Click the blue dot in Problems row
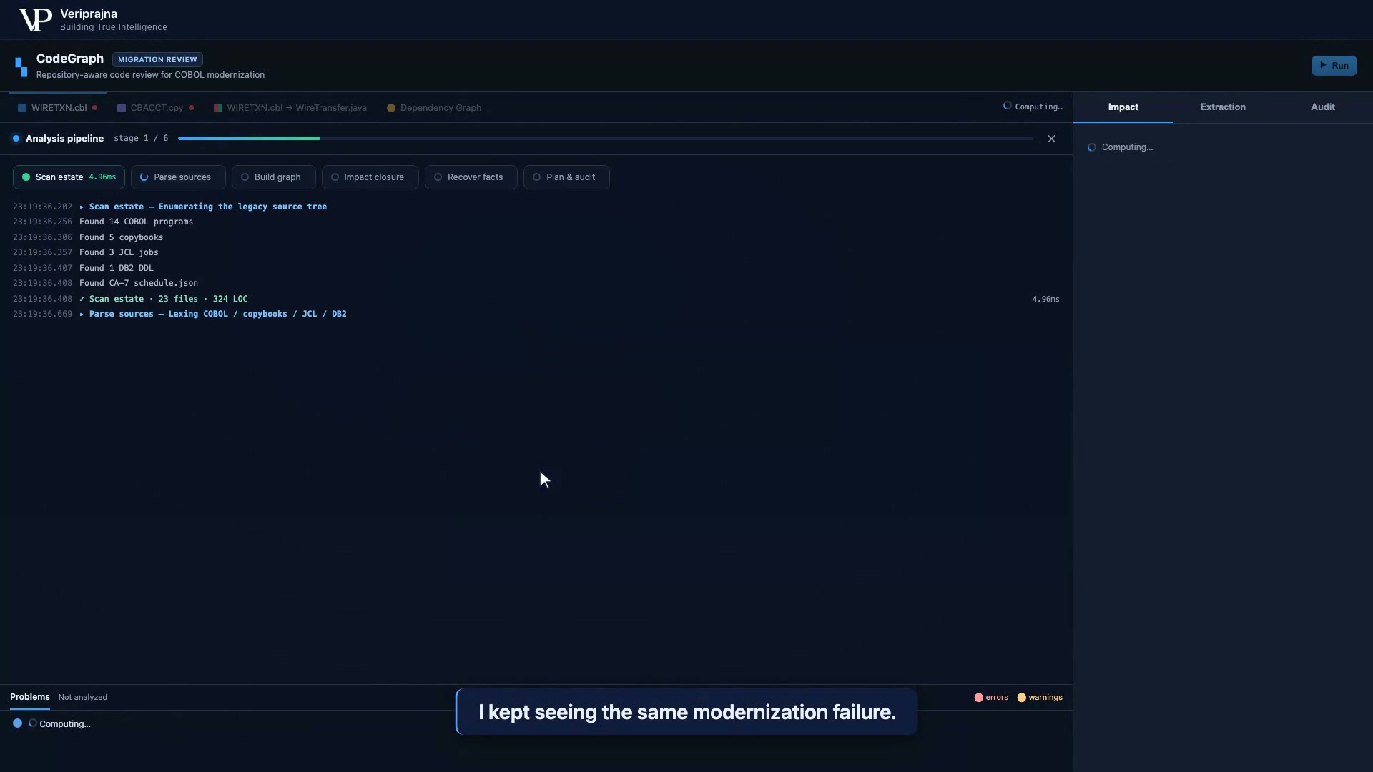The height and width of the screenshot is (772, 1373). click(17, 723)
